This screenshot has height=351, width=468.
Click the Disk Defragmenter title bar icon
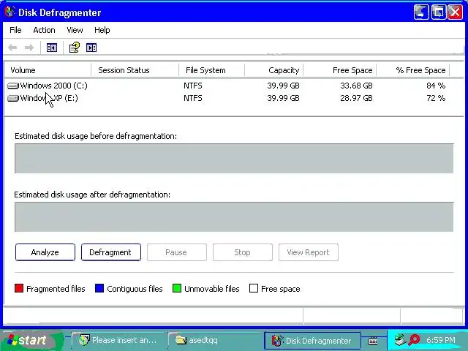[x=10, y=12]
